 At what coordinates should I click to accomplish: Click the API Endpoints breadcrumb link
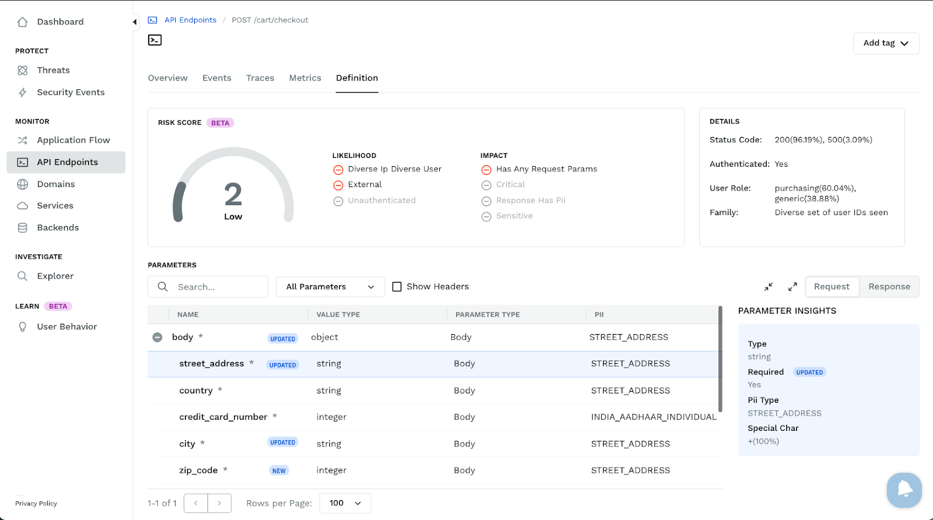point(190,20)
